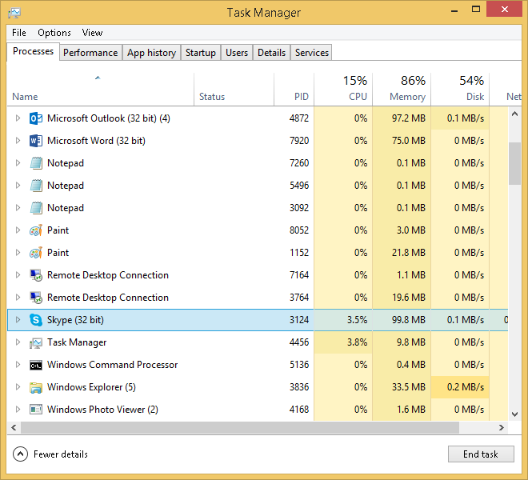The image size is (528, 480).
Task: Click the vertical scrollbar down arrow
Action: (x=514, y=414)
